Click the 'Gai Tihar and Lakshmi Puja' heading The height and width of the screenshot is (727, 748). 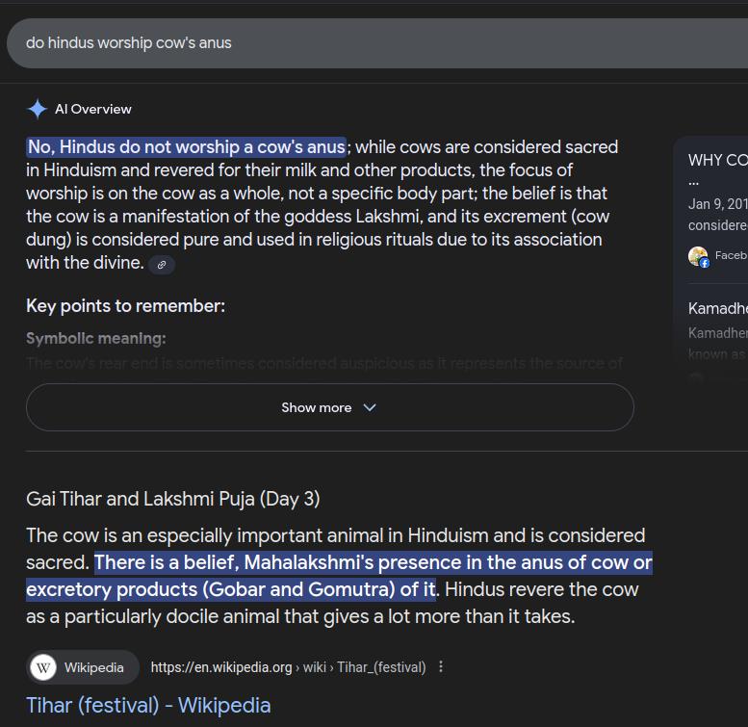pyautogui.click(x=173, y=499)
